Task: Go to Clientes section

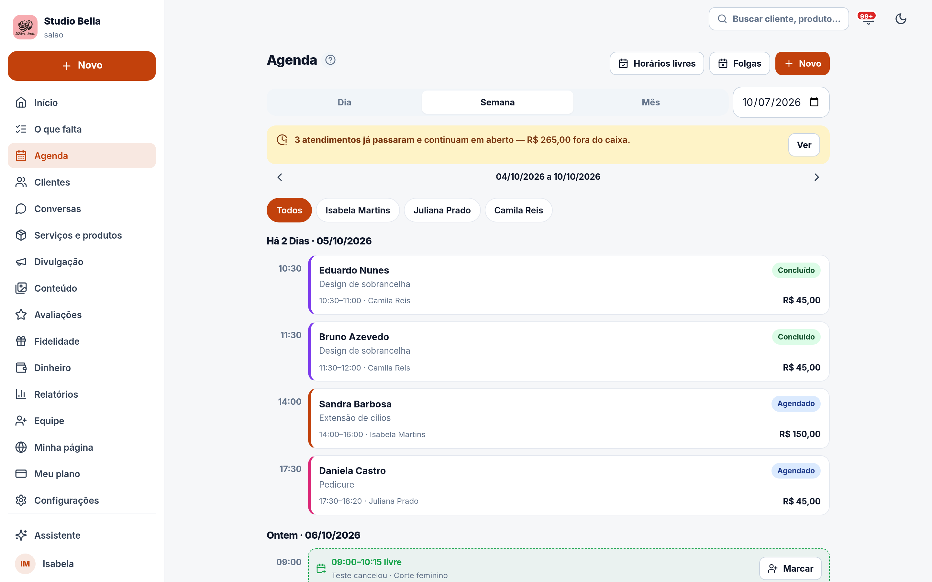Action: [82, 182]
